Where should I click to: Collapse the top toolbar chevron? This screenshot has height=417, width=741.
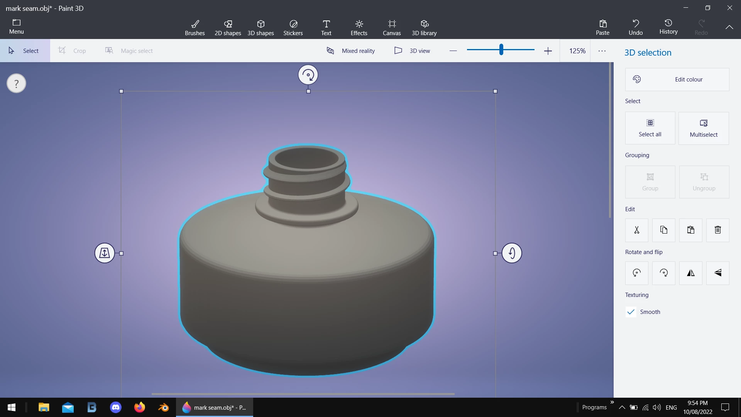(729, 27)
